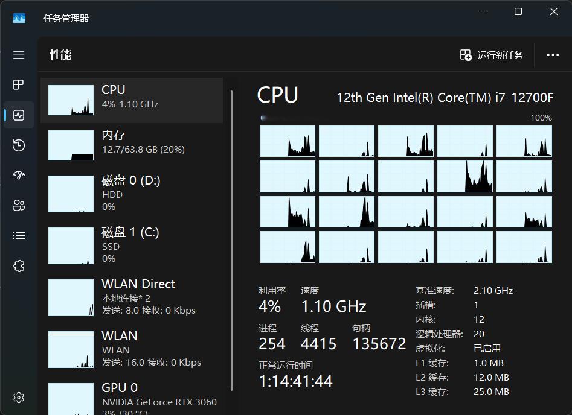Click the 254 process count value

point(272,344)
